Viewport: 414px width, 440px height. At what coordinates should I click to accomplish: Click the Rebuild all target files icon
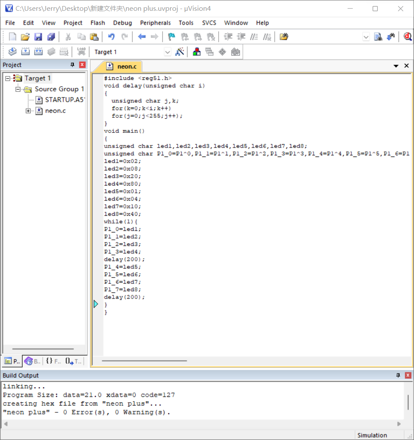click(x=38, y=52)
